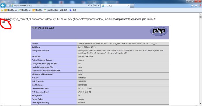Image resolution: width=202 pixels, height=106 pixels.
Task: Open the 2345网址导航 bookmark
Action: 56,10
